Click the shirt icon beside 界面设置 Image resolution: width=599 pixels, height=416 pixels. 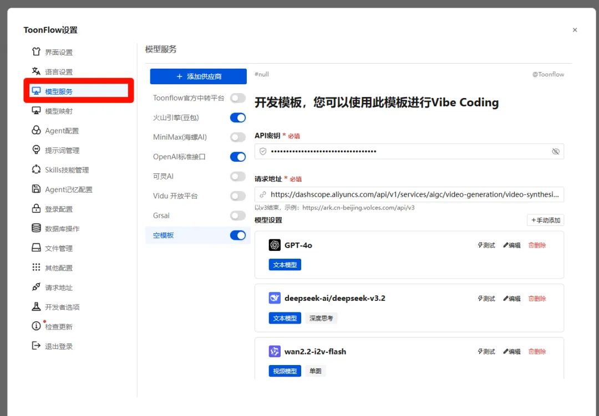coord(36,52)
